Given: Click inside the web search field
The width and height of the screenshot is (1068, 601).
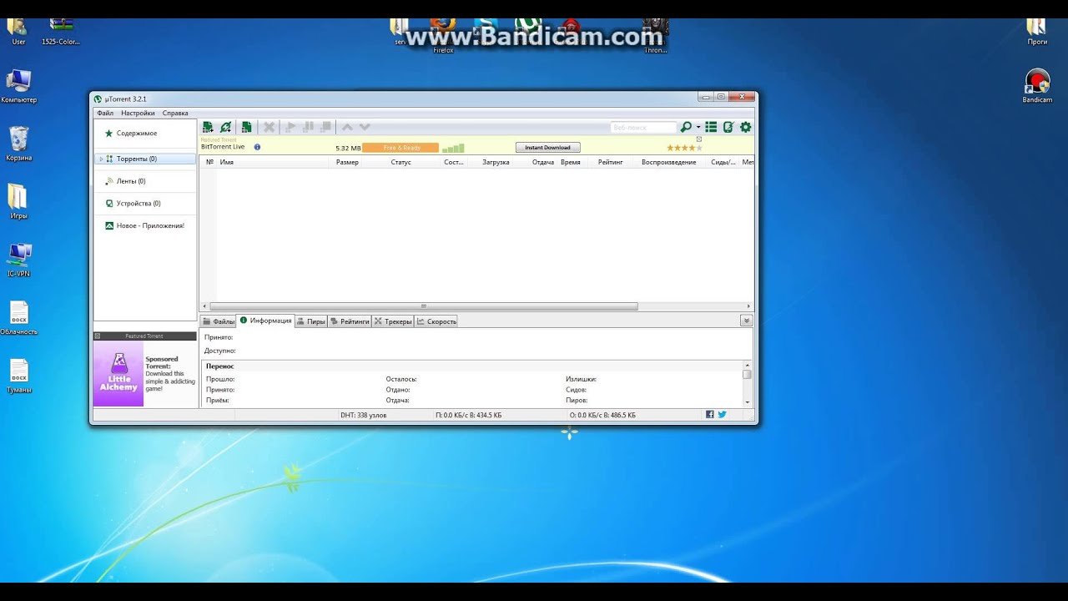Looking at the screenshot, I should 643,128.
